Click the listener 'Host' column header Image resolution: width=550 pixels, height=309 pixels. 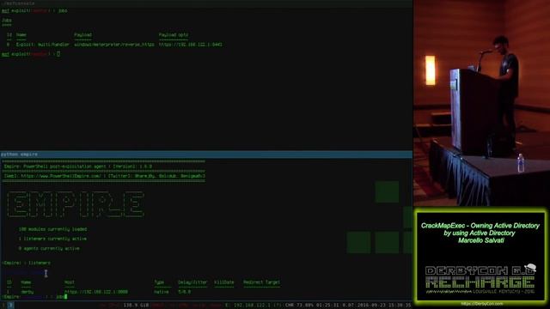(69, 282)
